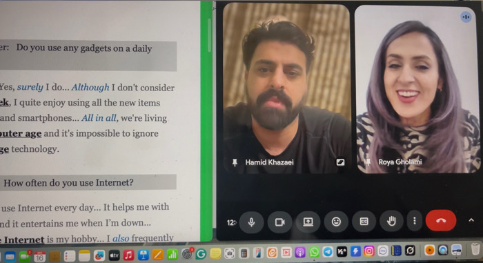Click the audio indicator on Roya Gholami's tile
Image resolution: width=483 pixels, height=263 pixels.
[466, 17]
